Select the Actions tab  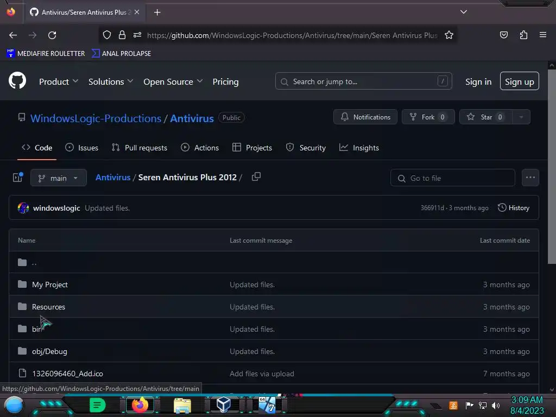pyautogui.click(x=200, y=148)
